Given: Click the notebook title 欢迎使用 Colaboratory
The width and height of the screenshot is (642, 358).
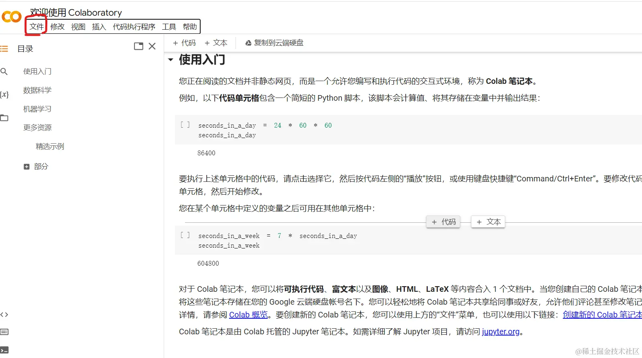Looking at the screenshot, I should pyautogui.click(x=76, y=12).
